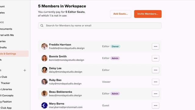Click the Admin badge for Beau Bekkenenks
Viewport: 195px width, 110px height.
pos(115,94)
